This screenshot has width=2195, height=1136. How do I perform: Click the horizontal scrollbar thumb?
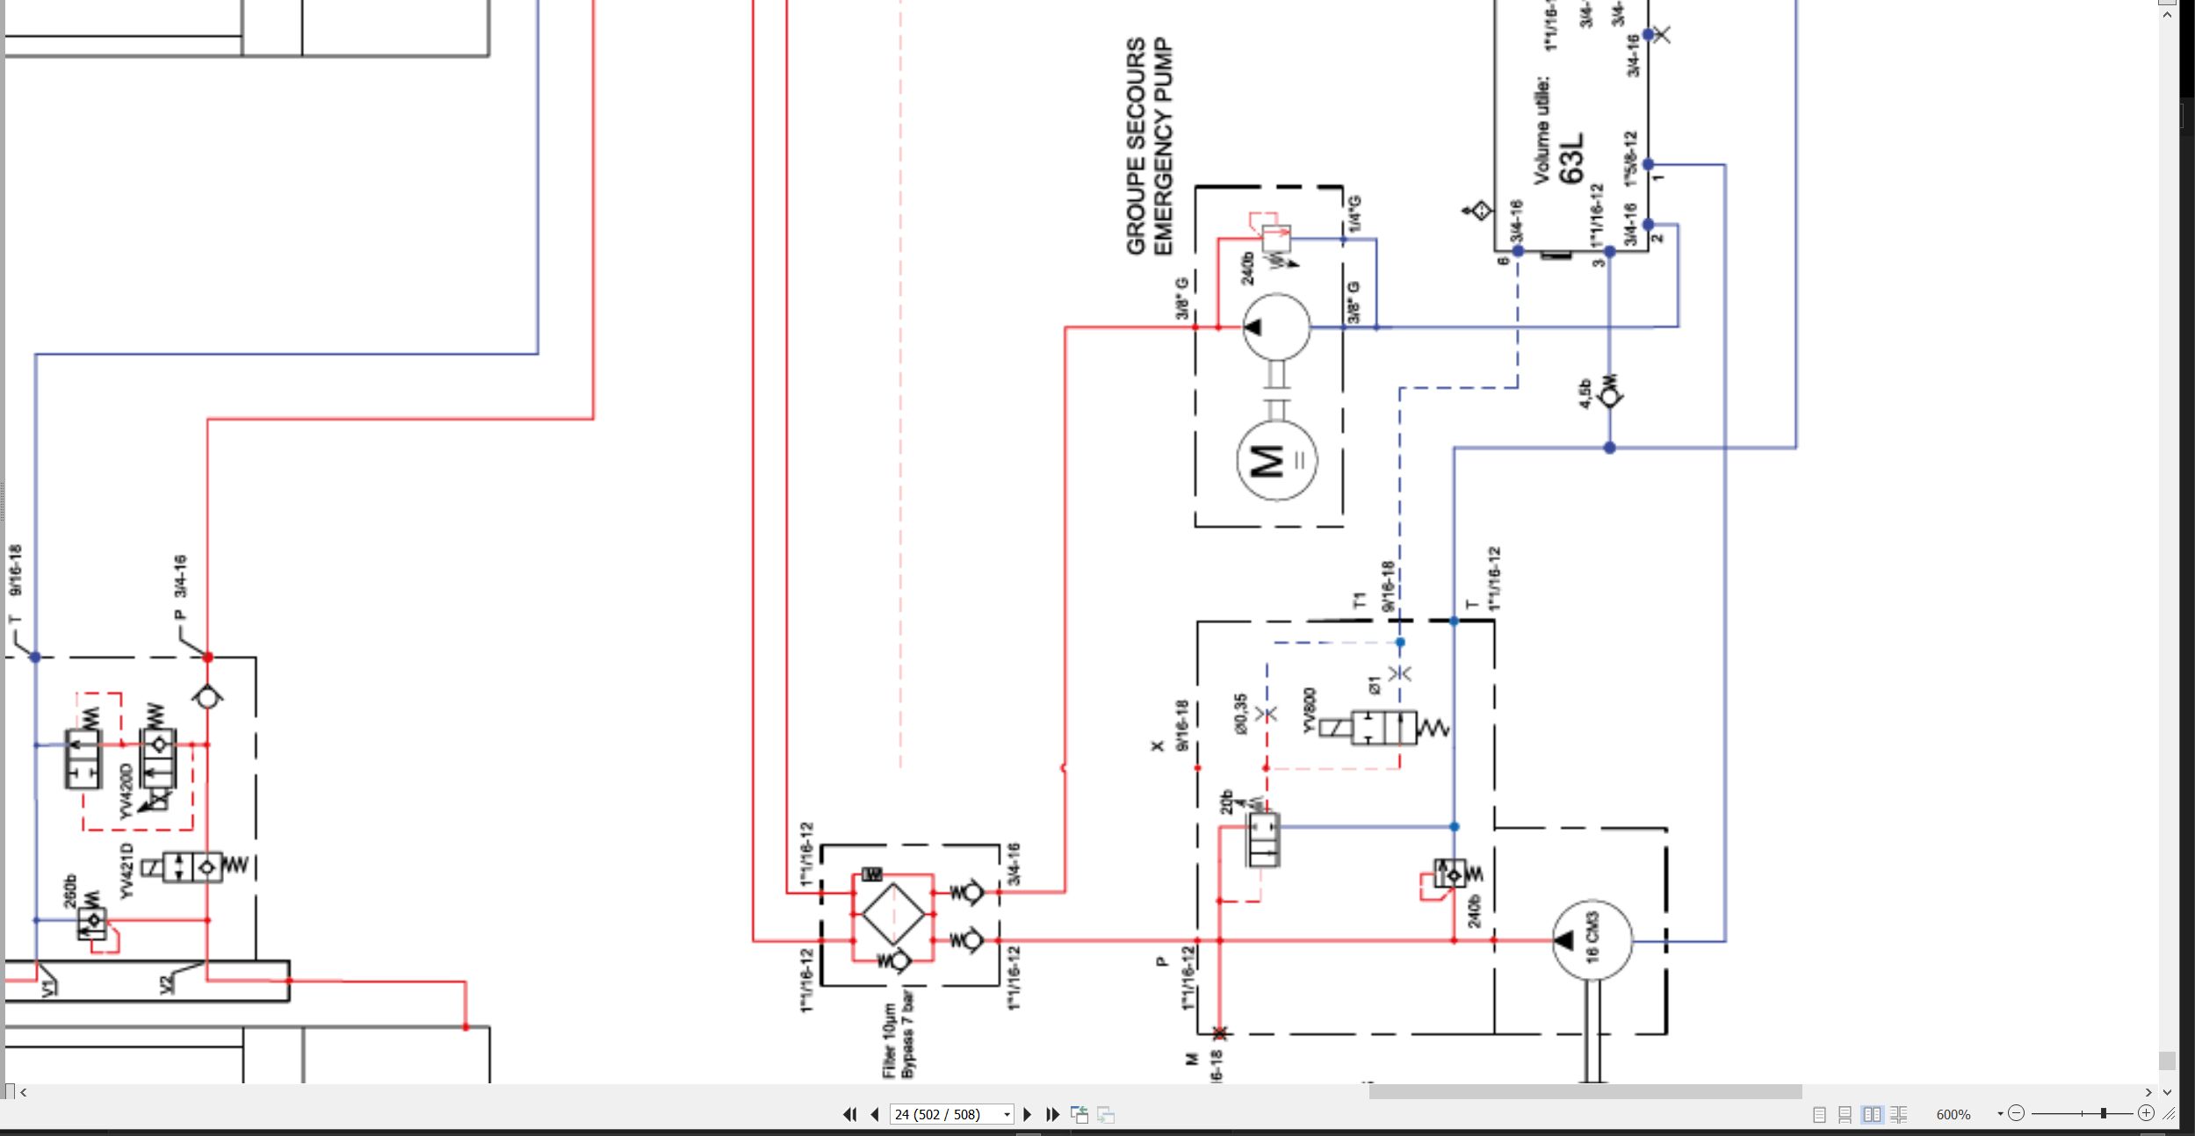1585,1091
